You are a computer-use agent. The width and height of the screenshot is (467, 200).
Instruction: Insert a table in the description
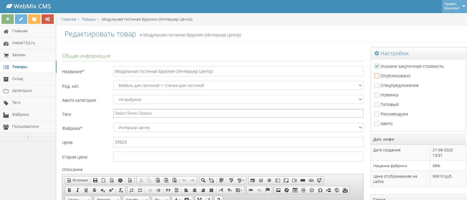point(295,190)
